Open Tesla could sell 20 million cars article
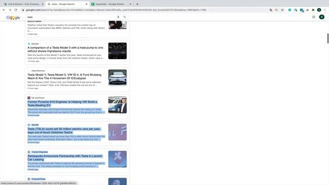The image size is (329, 185). click(x=64, y=131)
